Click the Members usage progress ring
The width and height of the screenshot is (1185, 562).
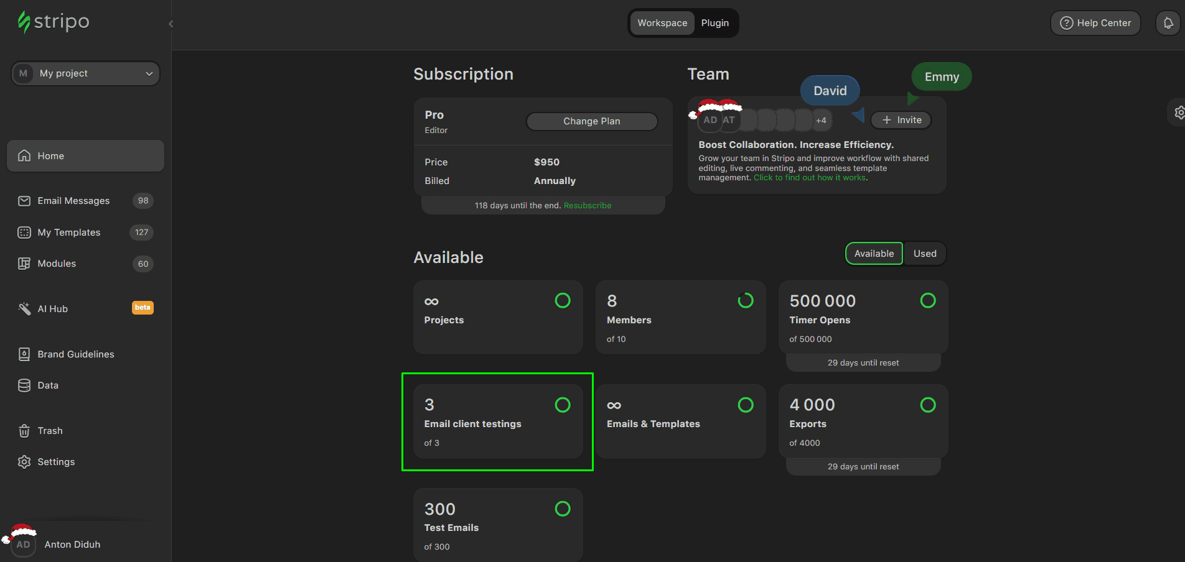pos(745,301)
